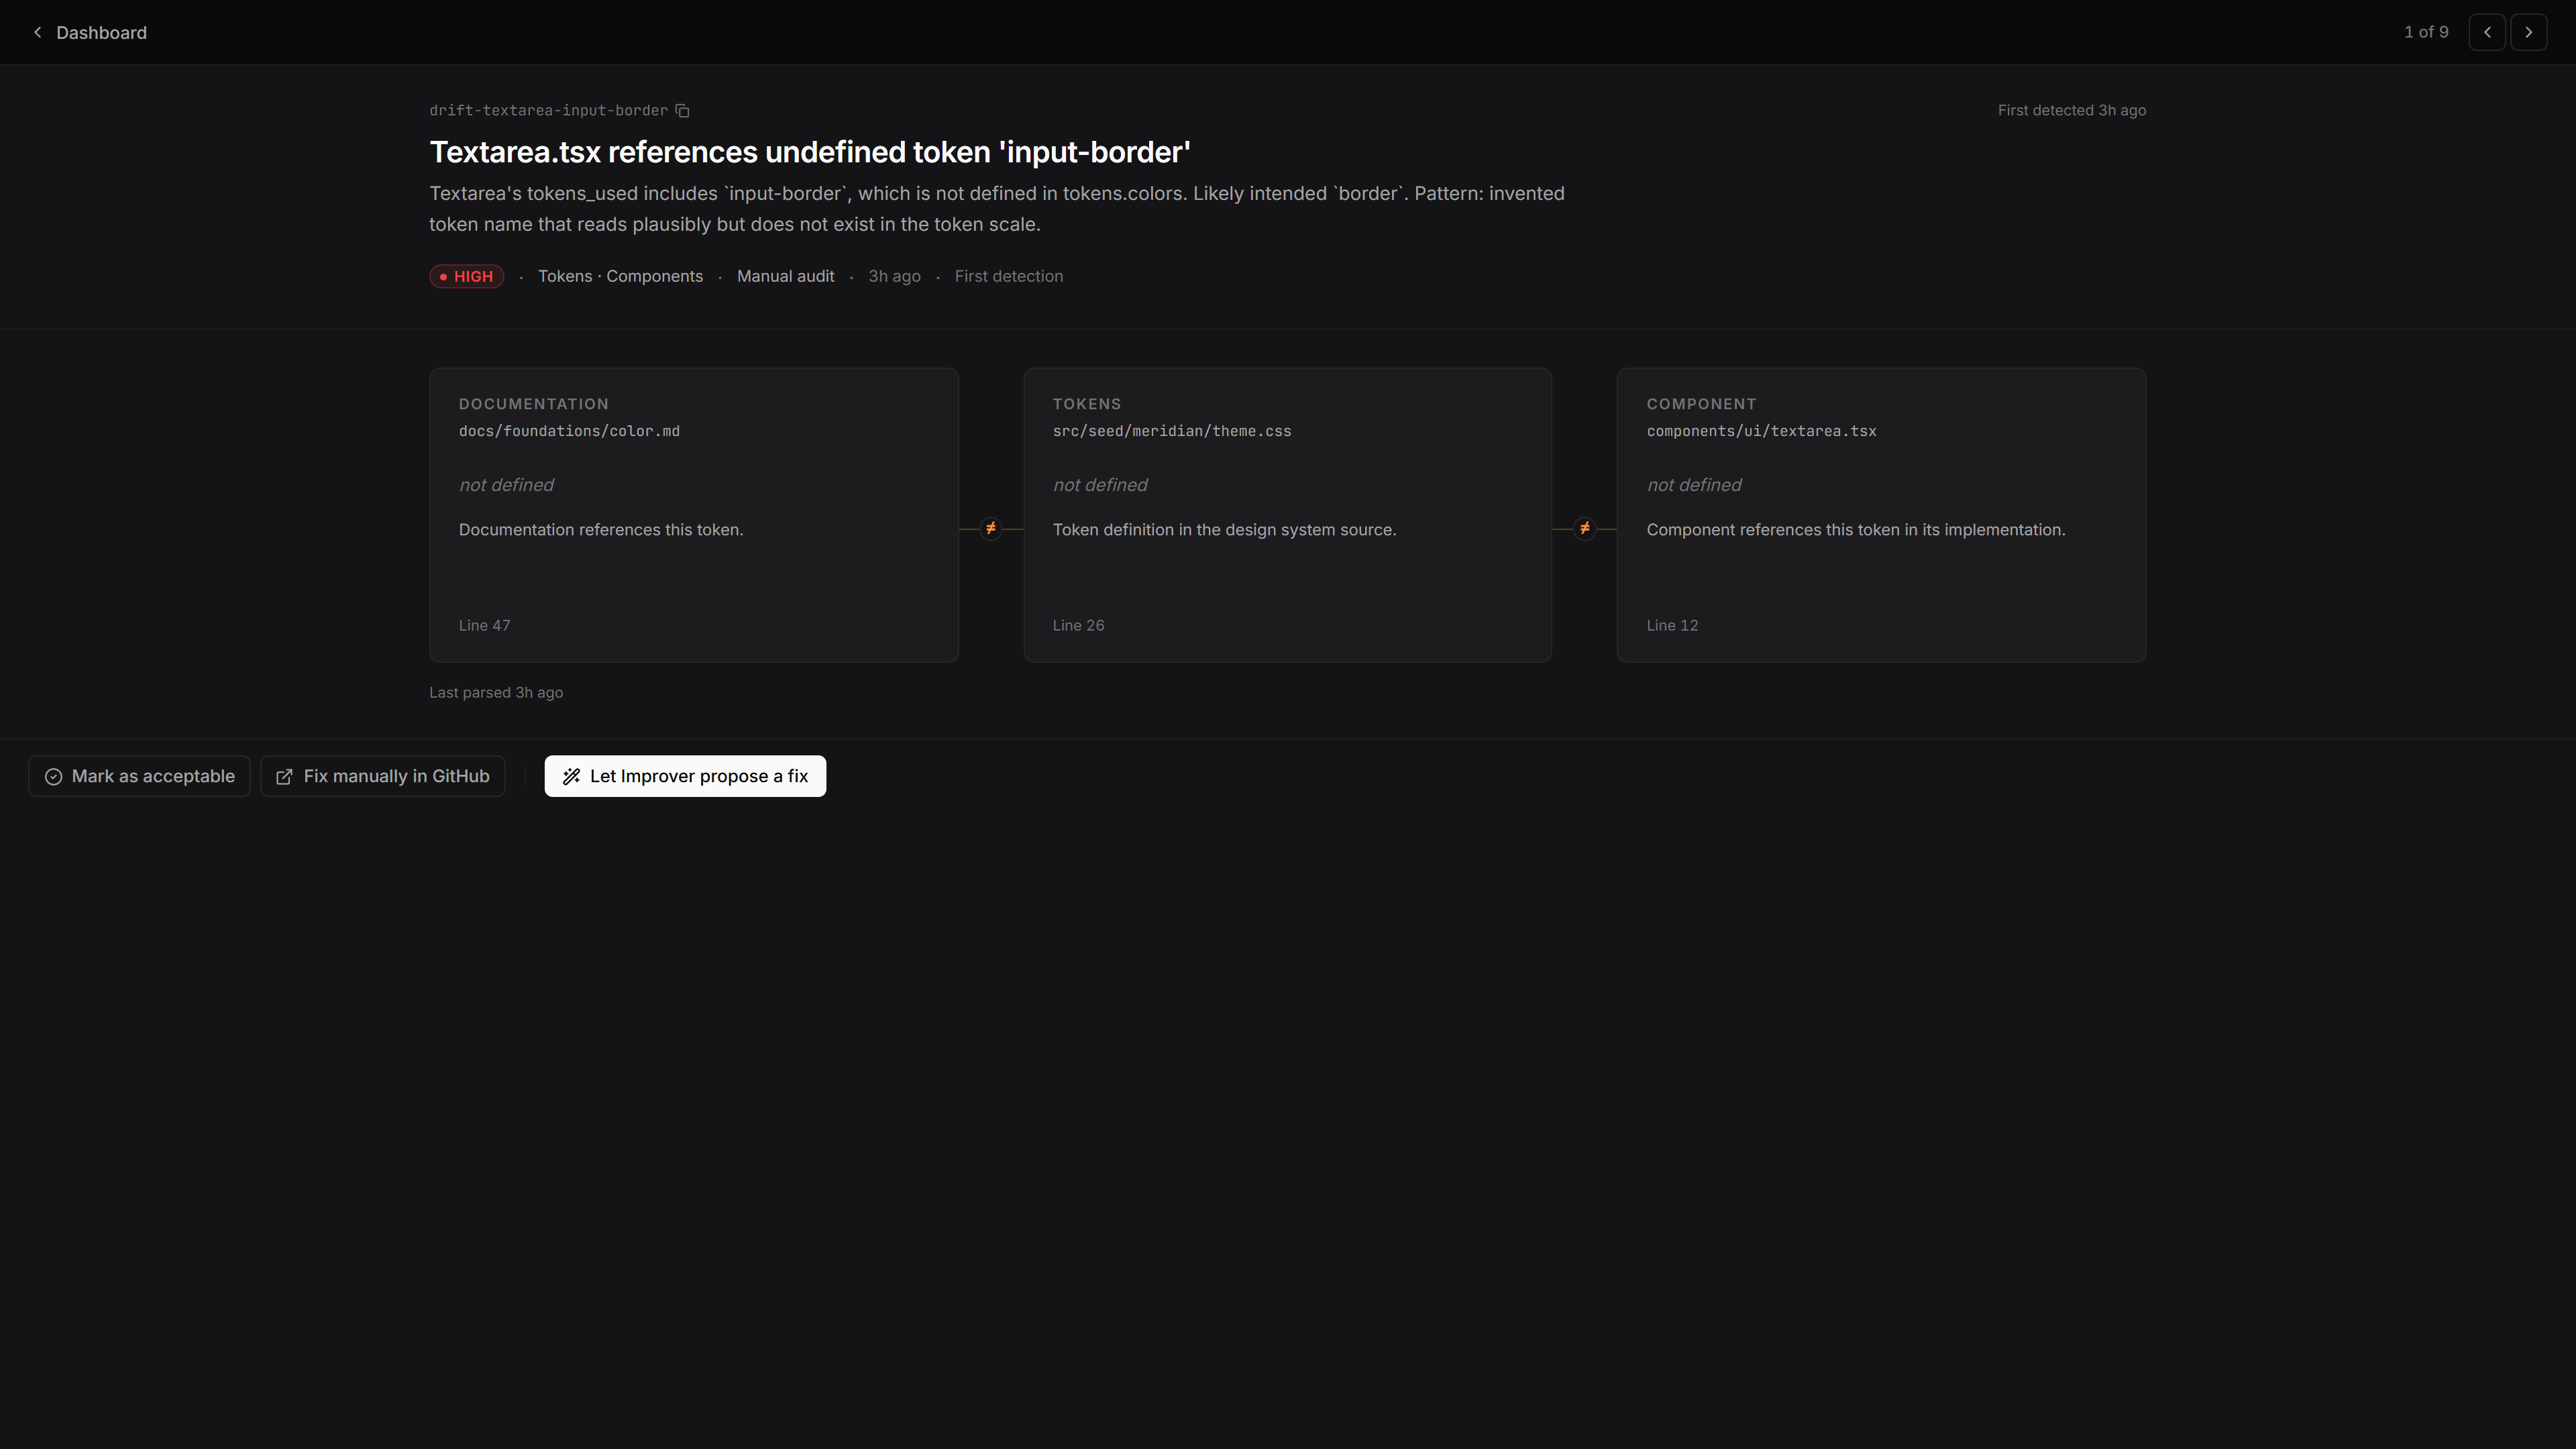Click Line 26 in Tokens card
Viewport: 2576px width, 1449px height.
1078,625
